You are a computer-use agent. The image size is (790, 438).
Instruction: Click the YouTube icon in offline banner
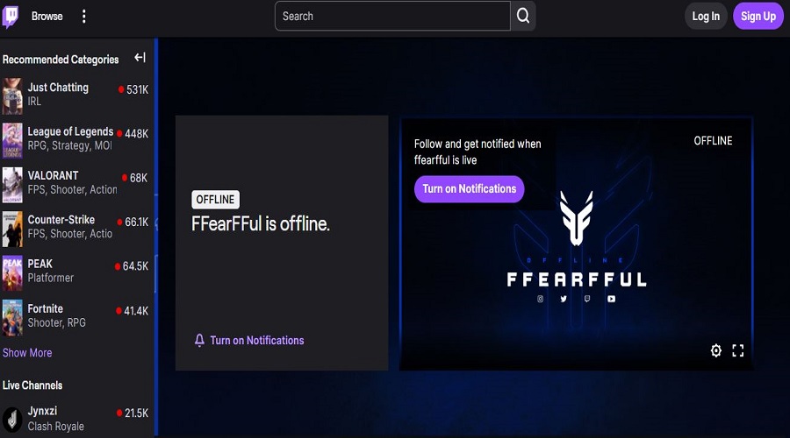click(x=611, y=299)
